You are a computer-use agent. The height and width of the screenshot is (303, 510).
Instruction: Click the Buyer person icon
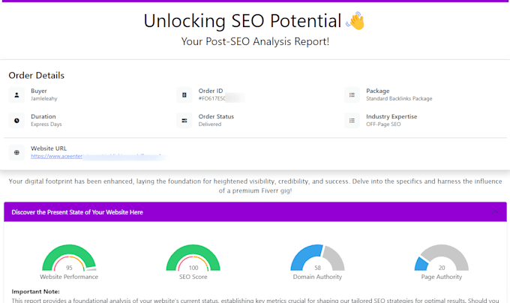[16, 95]
